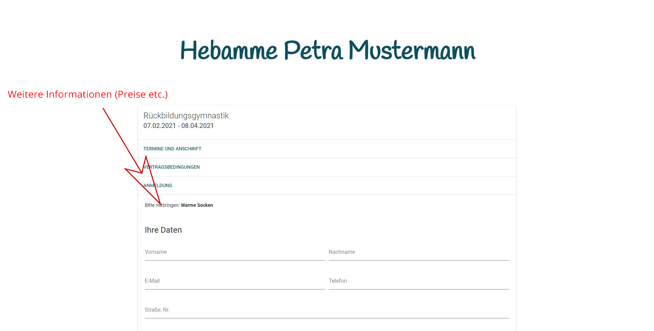Click the name Petra in the page title

point(313,51)
